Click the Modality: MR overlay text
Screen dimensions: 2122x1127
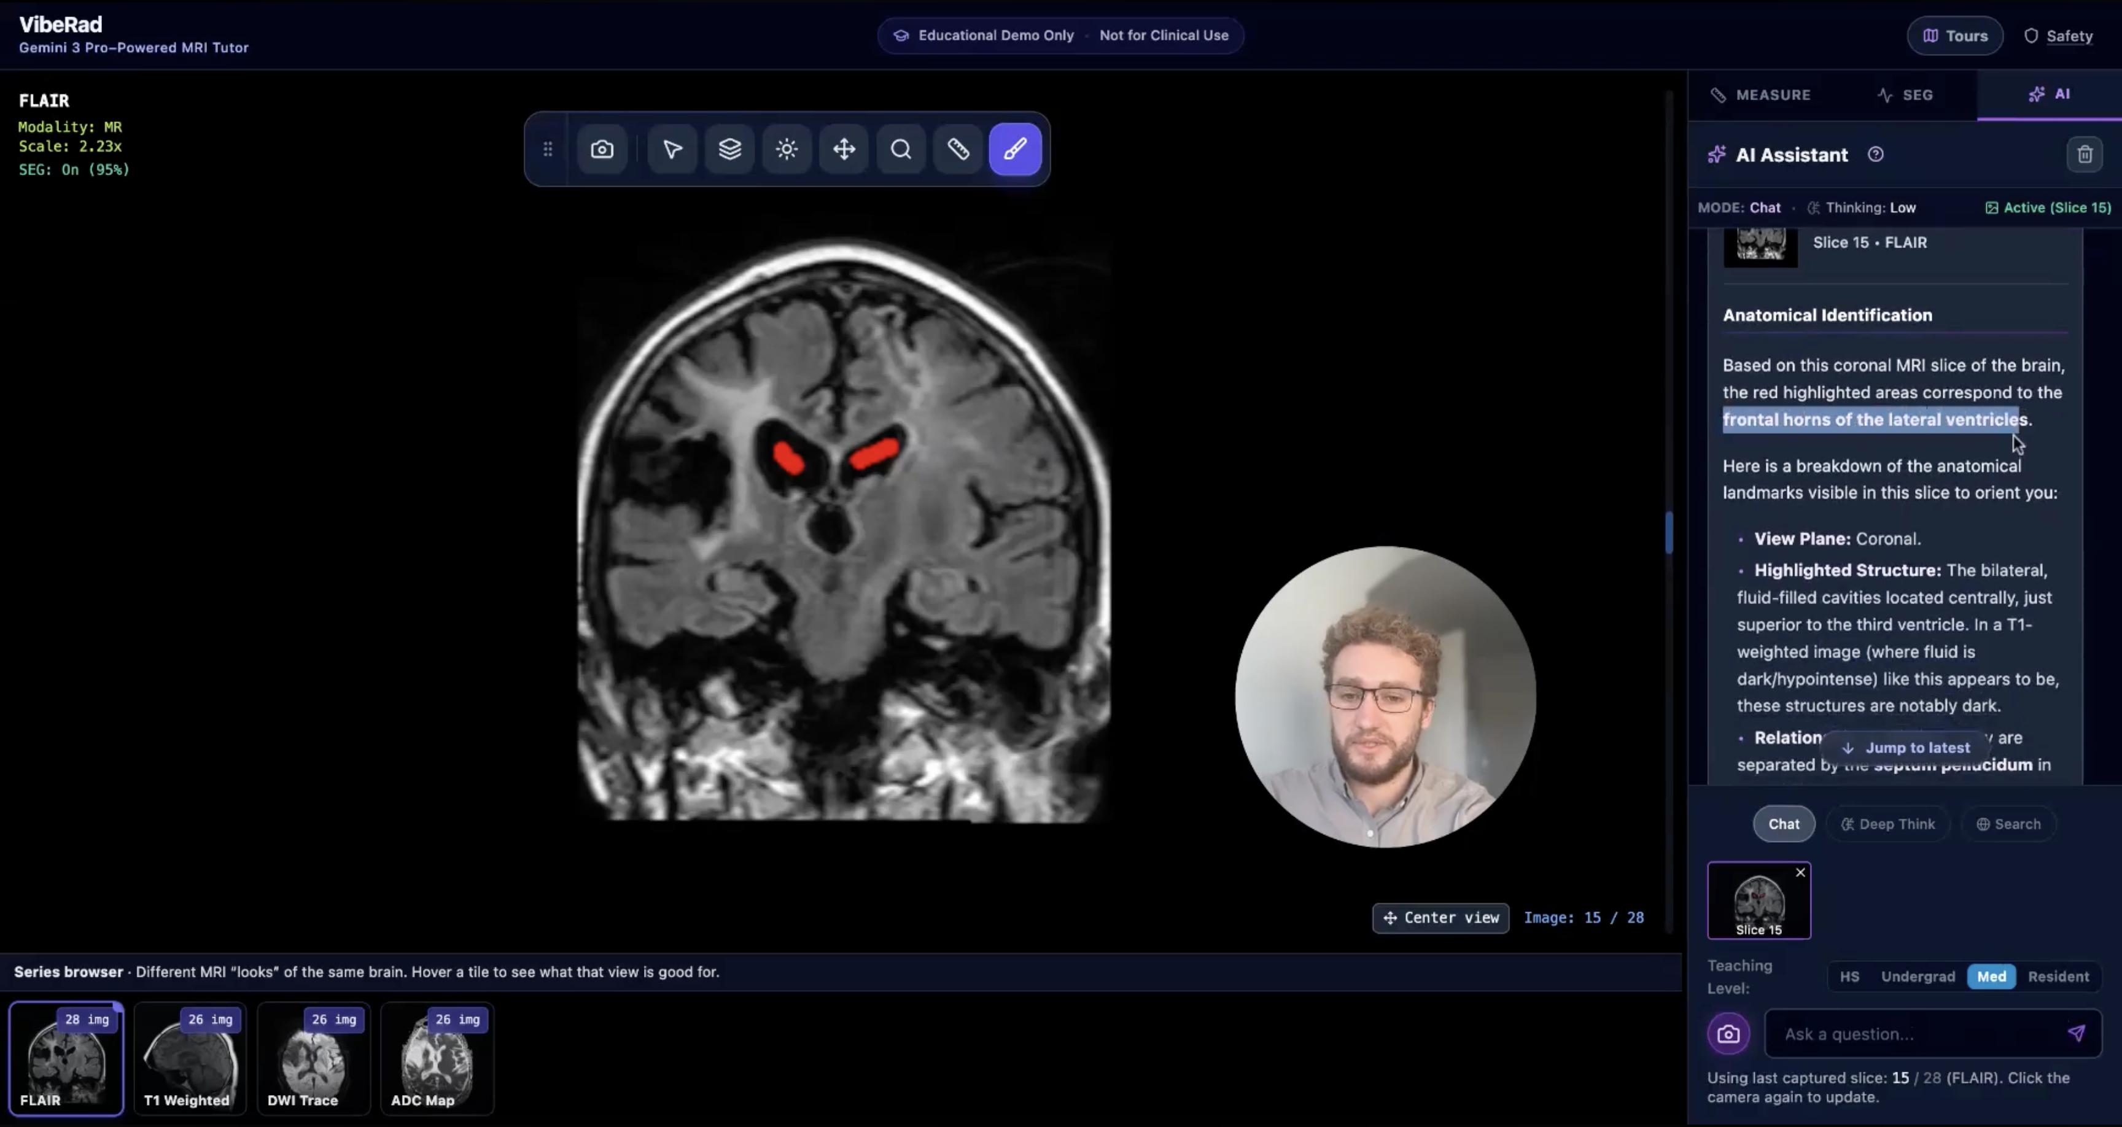click(70, 127)
